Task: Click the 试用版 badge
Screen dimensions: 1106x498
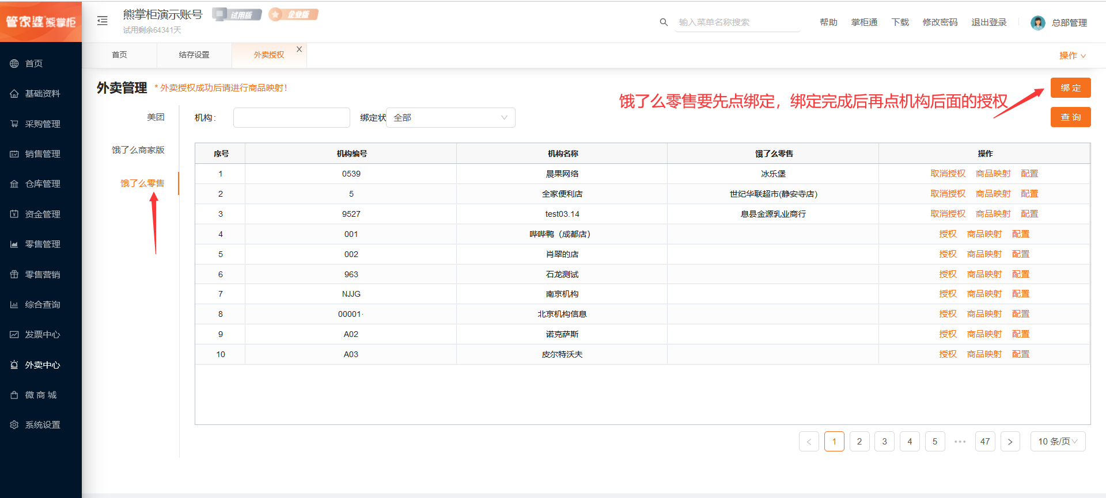Action: click(237, 14)
